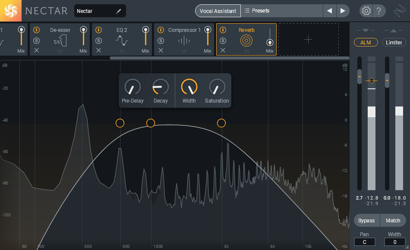Screen dimensions: 410x250
Task: Click the Width value field below the meters
Action: point(395,242)
